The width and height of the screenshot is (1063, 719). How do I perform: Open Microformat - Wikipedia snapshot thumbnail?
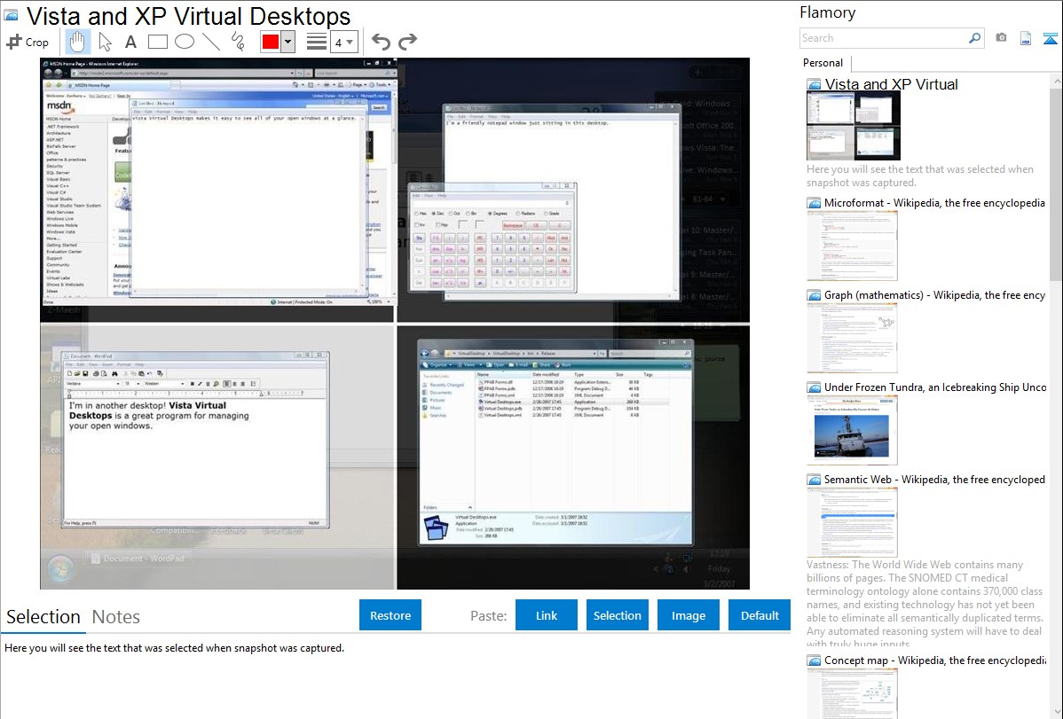pyautogui.click(x=852, y=246)
